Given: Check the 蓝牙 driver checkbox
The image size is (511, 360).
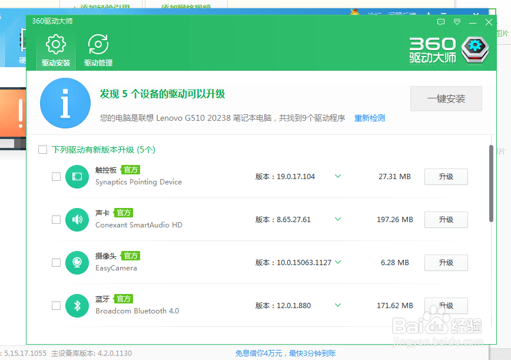Looking at the screenshot, I should pos(56,306).
